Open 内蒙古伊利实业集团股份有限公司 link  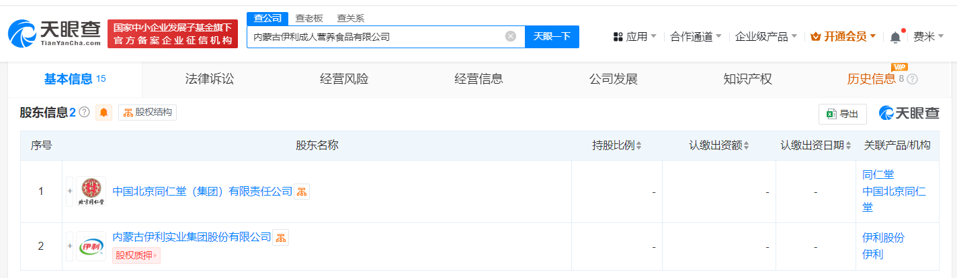(192, 237)
